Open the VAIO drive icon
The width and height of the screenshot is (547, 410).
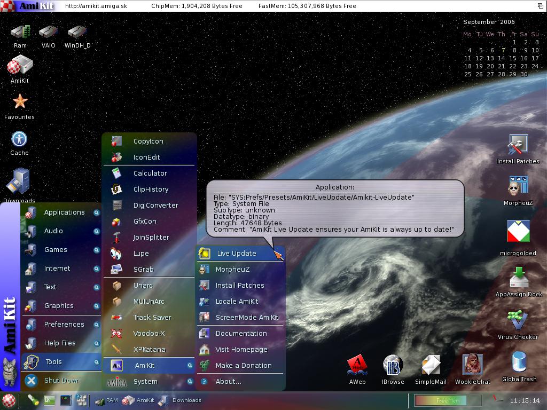click(48, 32)
